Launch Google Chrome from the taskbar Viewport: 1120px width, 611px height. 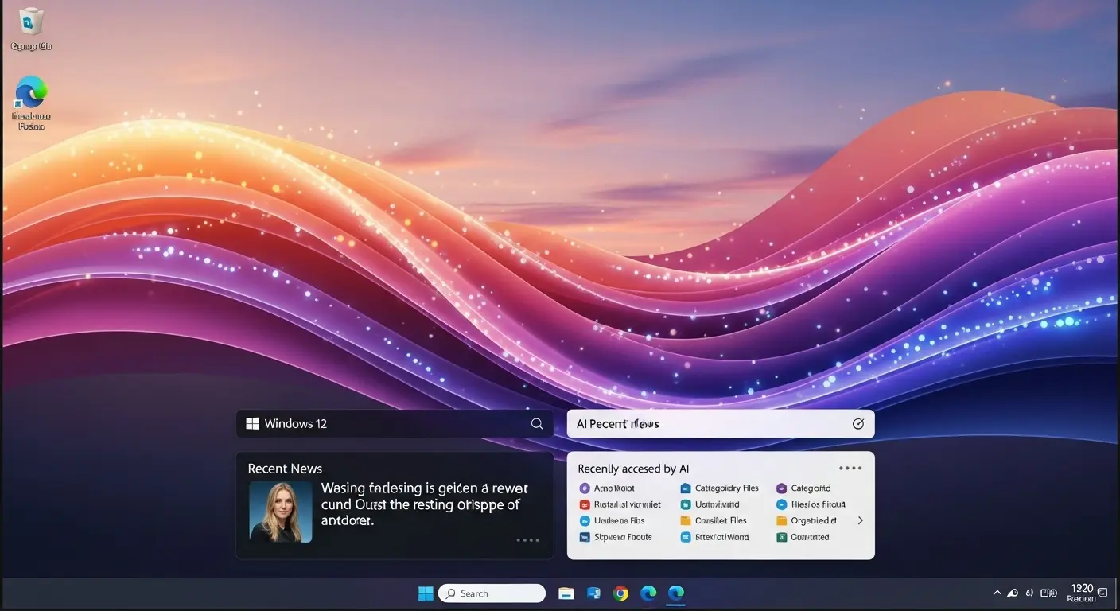pos(621,593)
